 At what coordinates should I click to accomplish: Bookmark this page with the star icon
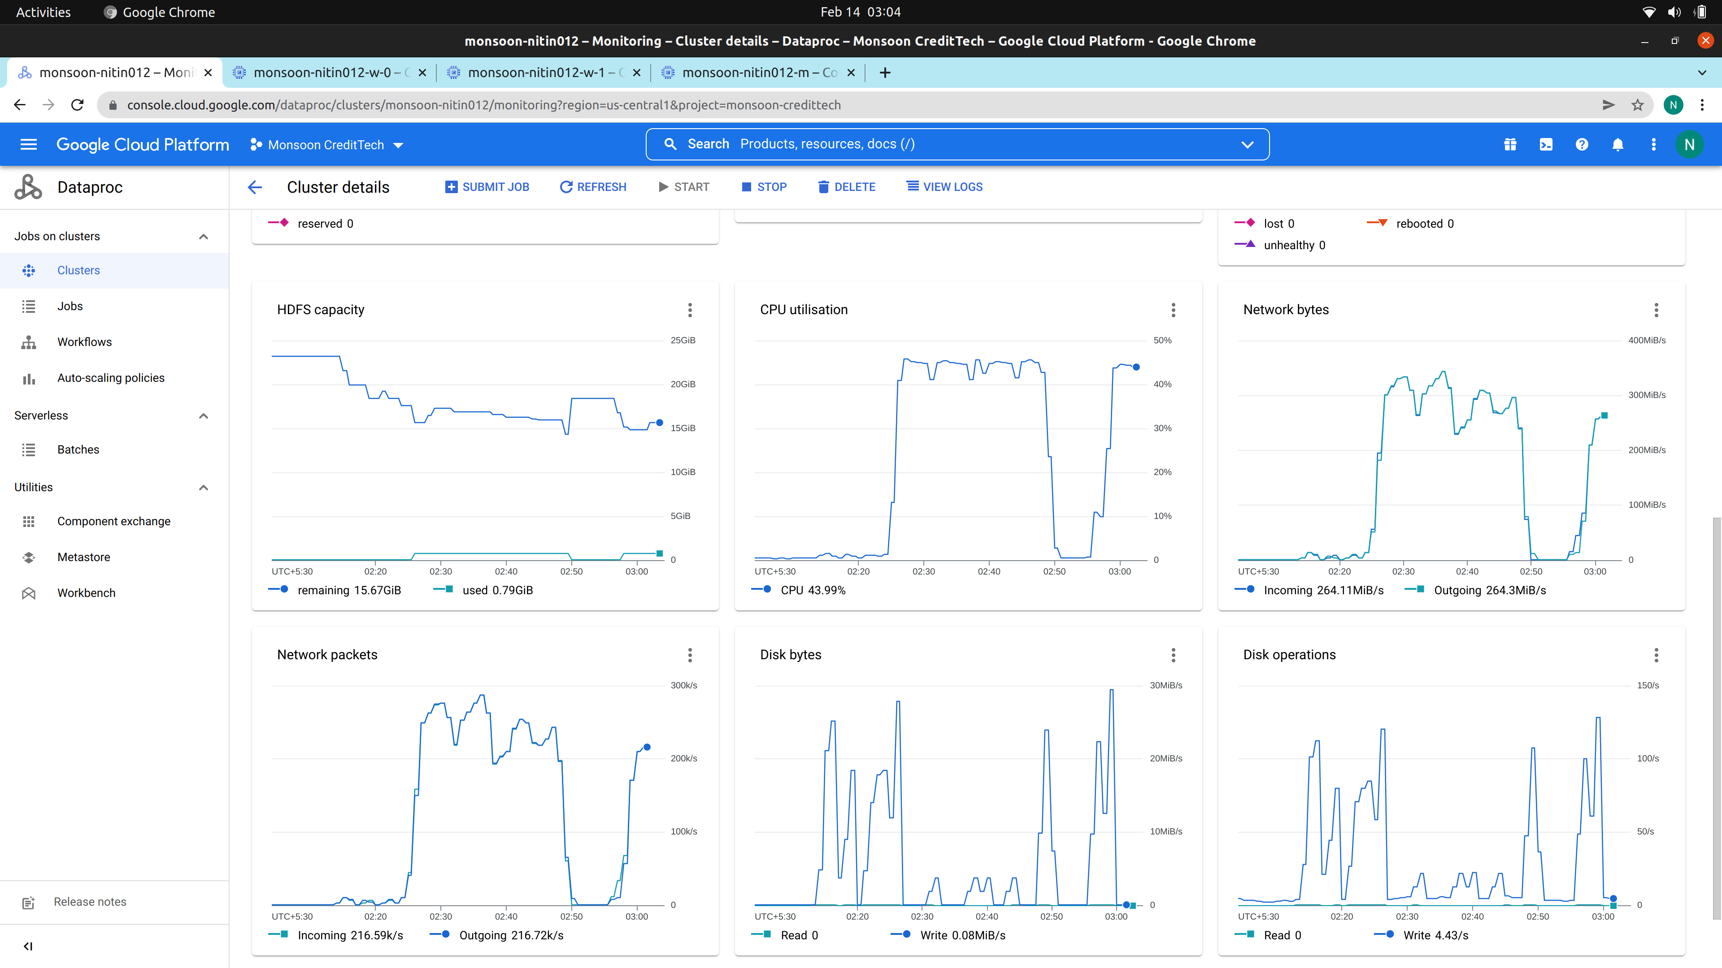coord(1637,105)
